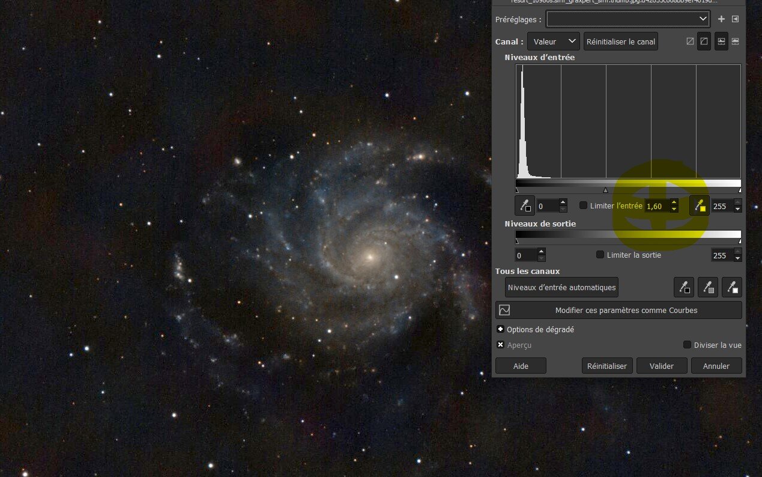This screenshot has width=762, height=477.
Task: Increase output low level with up arrow
Action: (542, 252)
